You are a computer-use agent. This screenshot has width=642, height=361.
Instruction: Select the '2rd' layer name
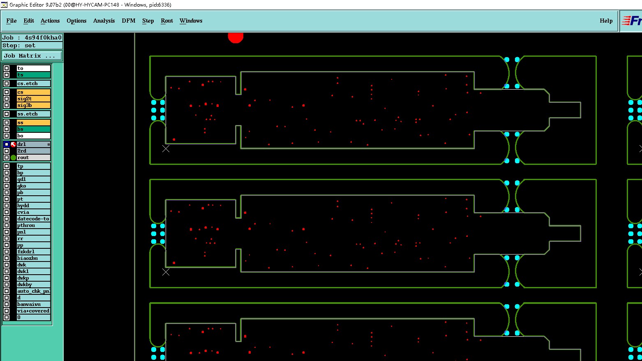pos(33,151)
